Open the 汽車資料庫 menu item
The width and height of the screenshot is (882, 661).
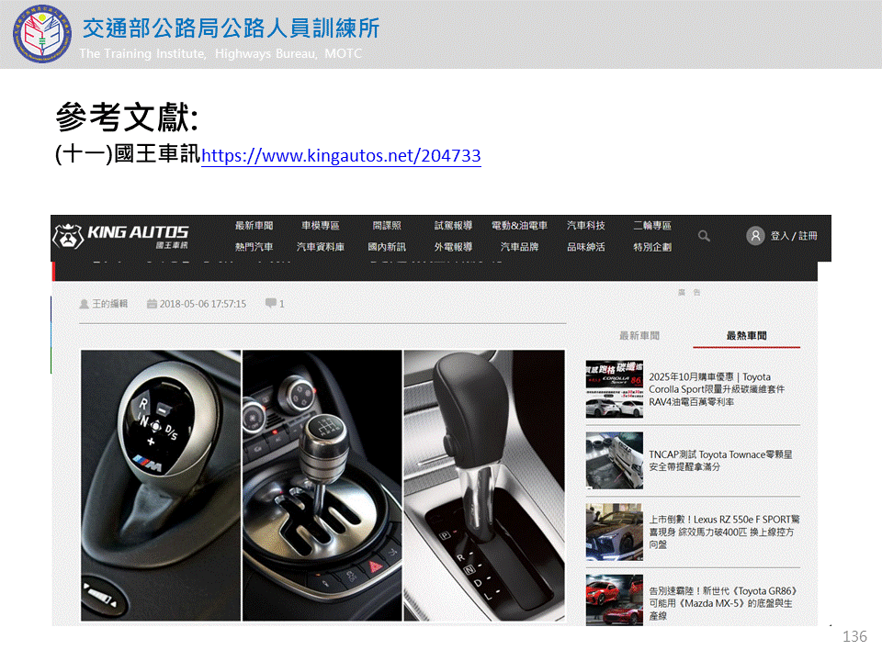pos(320,247)
